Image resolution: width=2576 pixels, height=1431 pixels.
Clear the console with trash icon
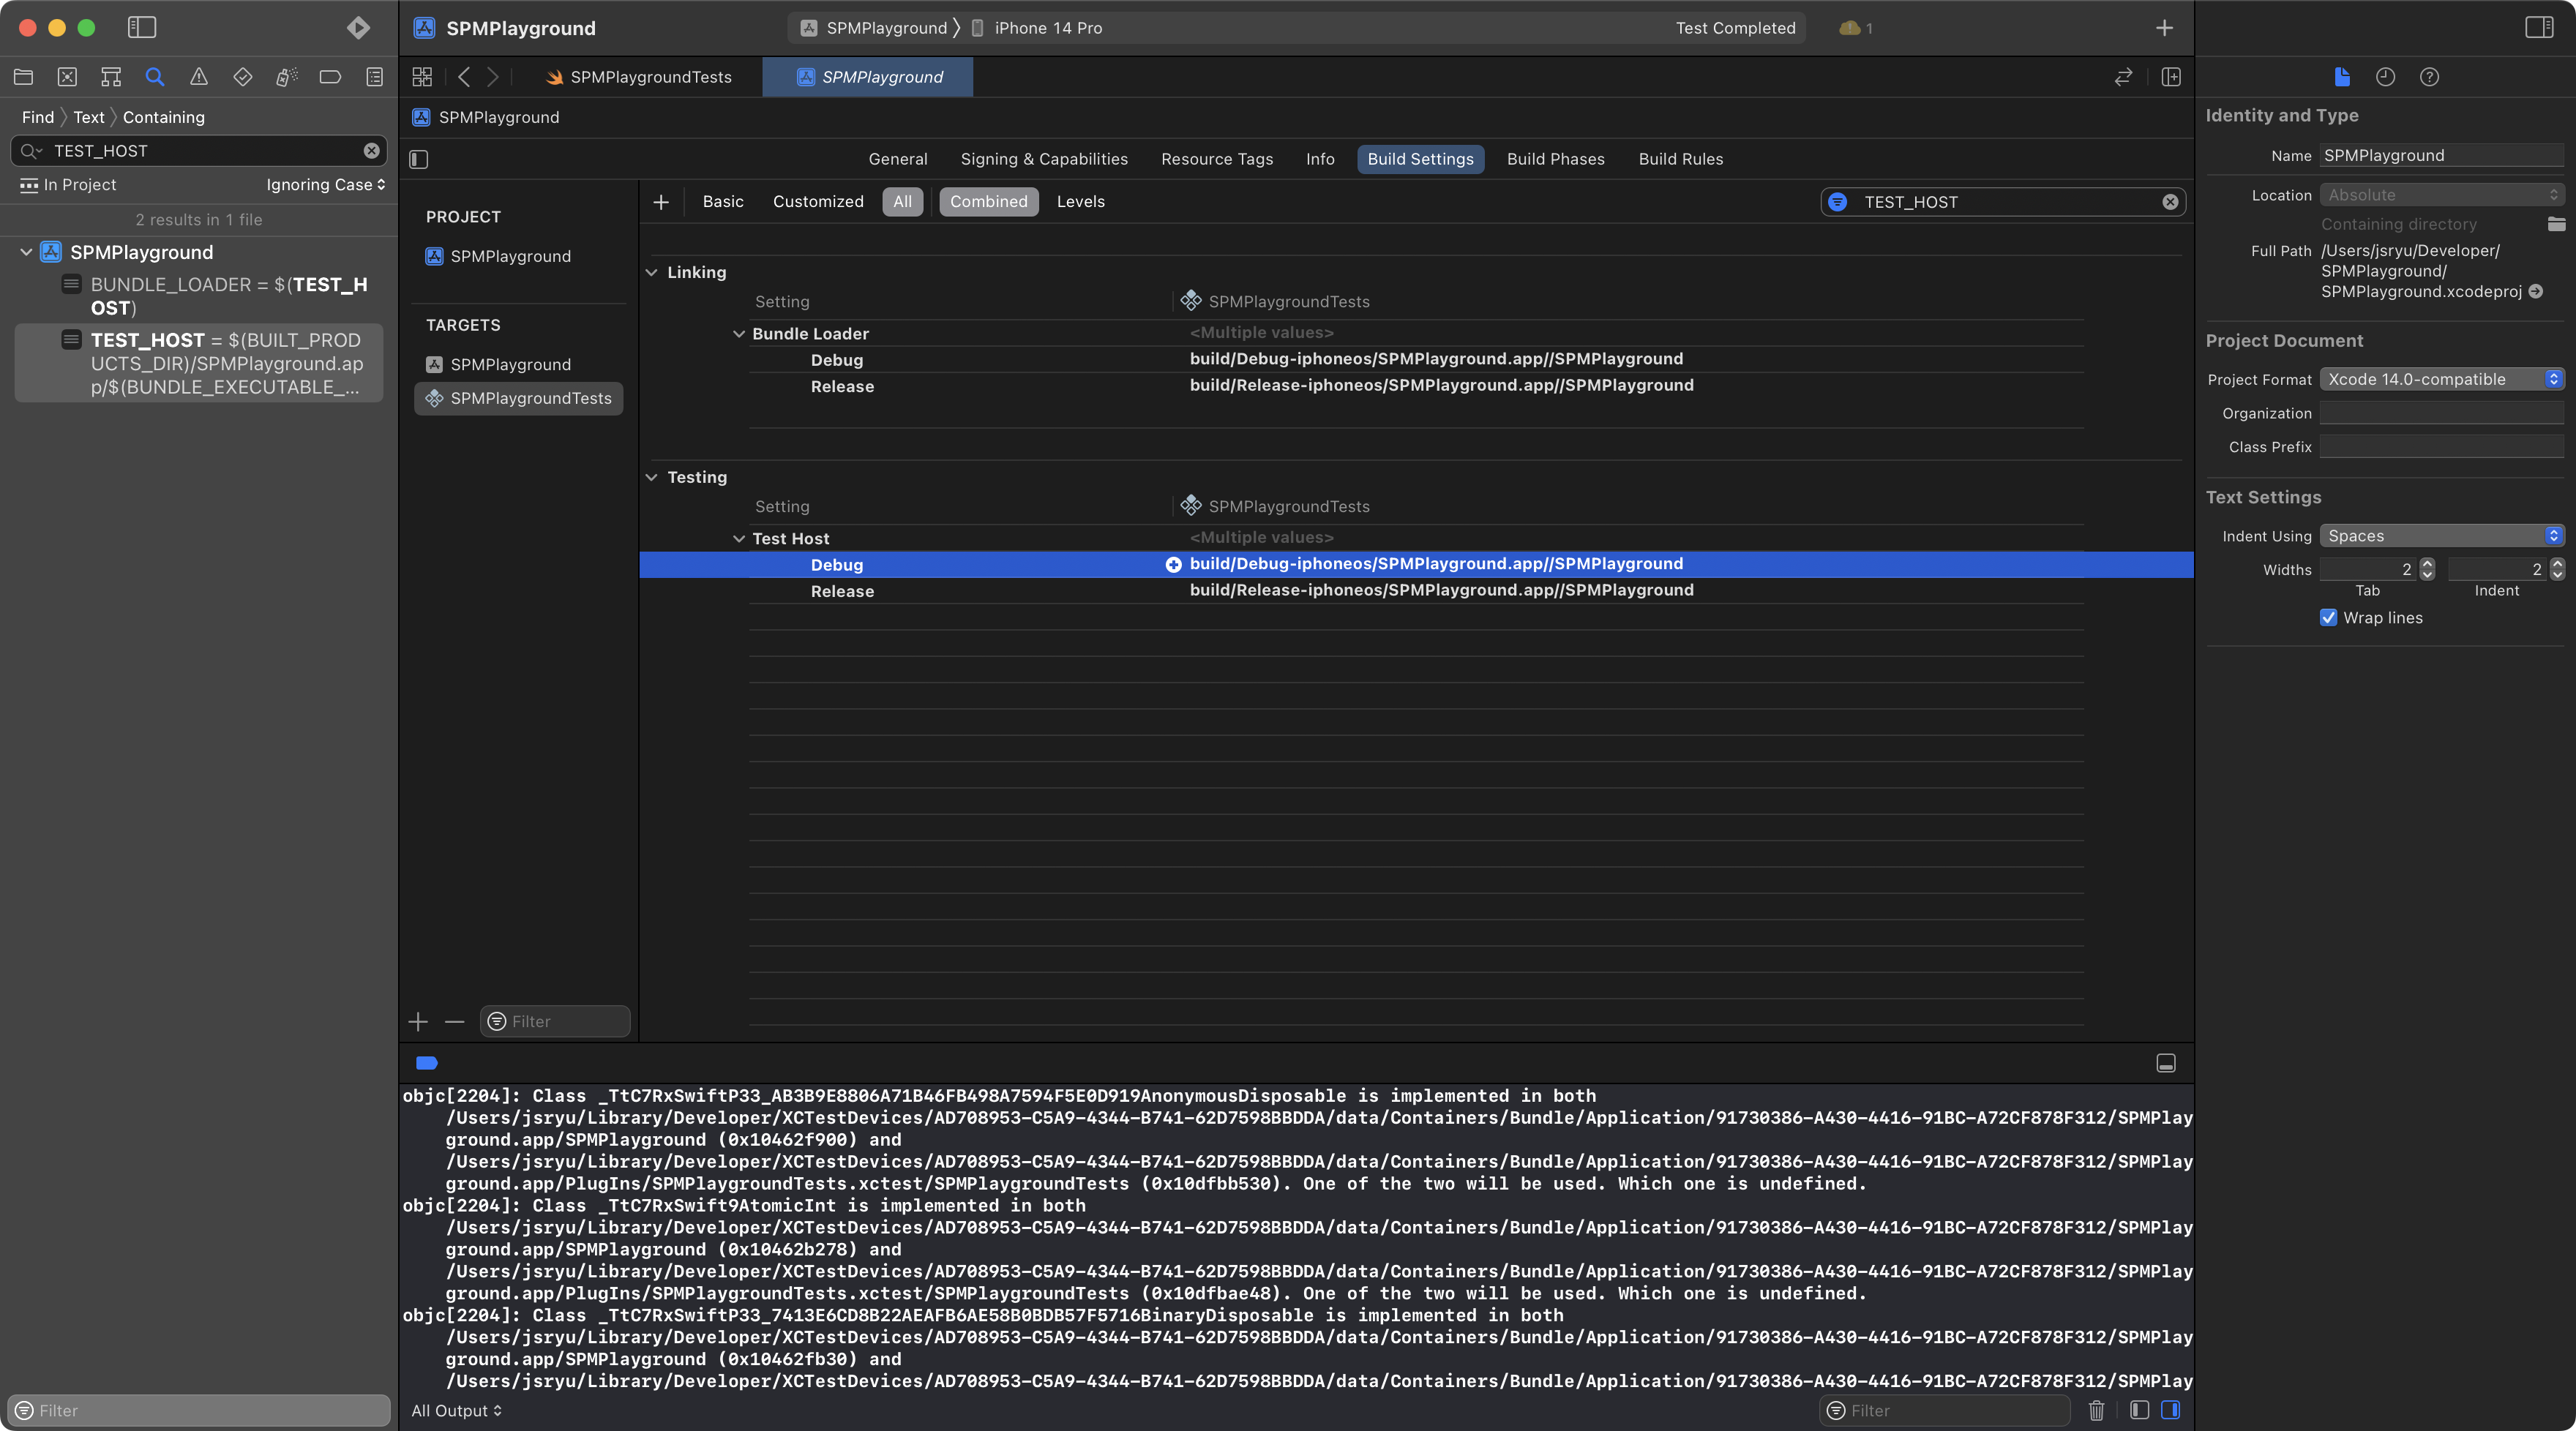click(x=2097, y=1410)
